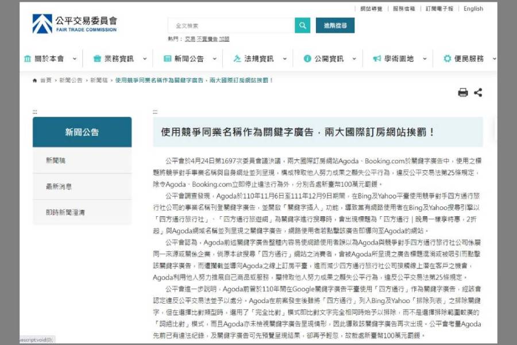This screenshot has height=345, width=517.
Task: Click the home icon in breadcrumb
Action: 34,80
